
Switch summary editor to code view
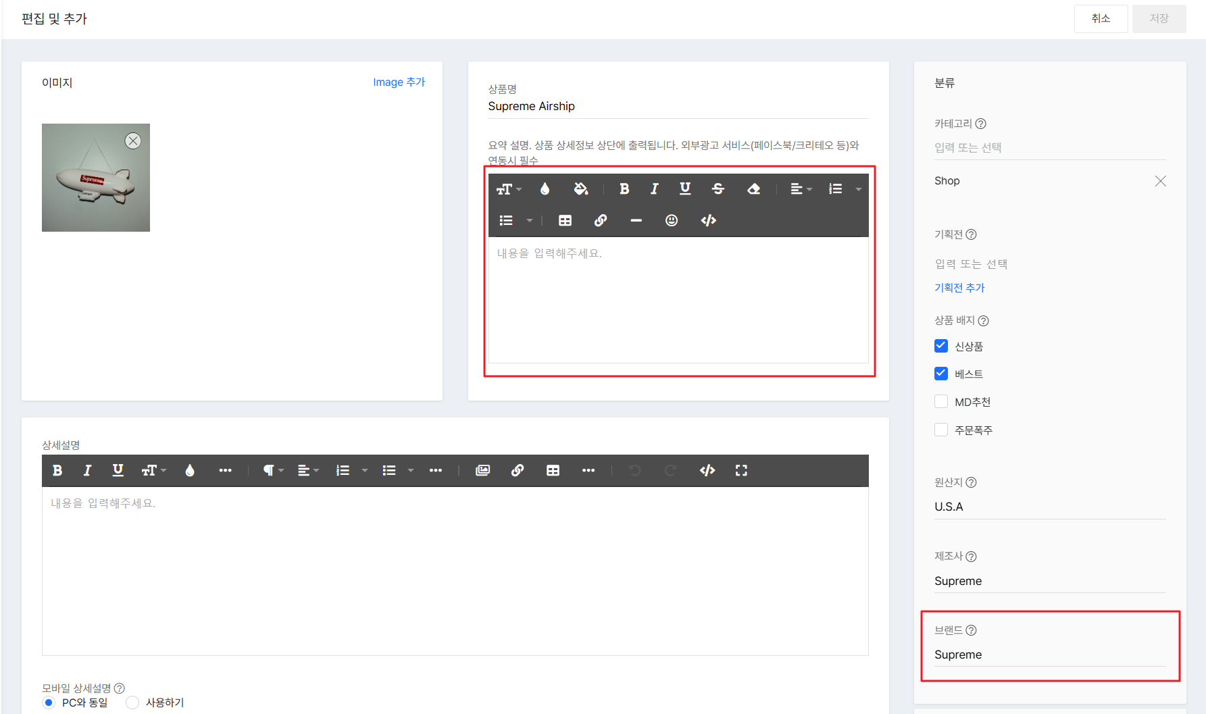pyautogui.click(x=708, y=220)
